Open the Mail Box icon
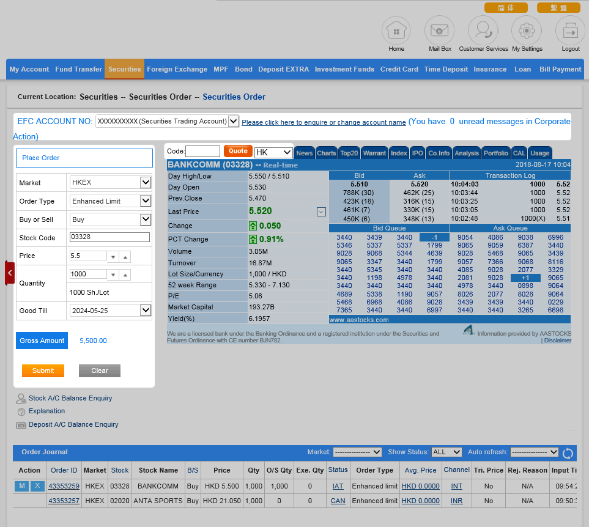589x527 pixels. tap(440, 31)
